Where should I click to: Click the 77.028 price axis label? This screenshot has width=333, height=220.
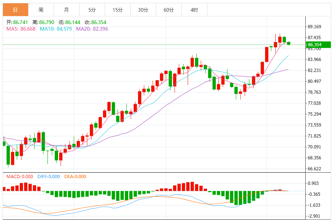[x=314, y=103]
